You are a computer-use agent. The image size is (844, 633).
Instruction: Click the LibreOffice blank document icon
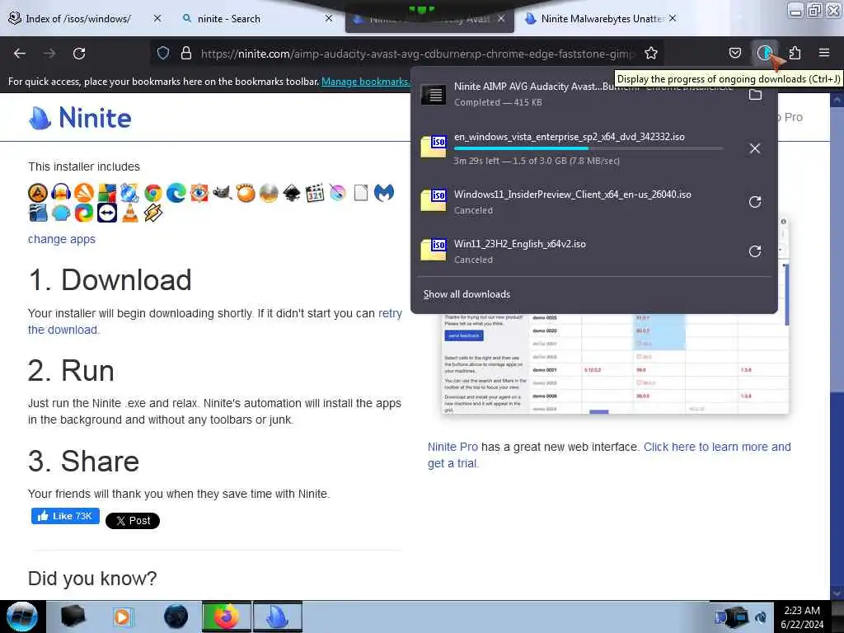point(361,193)
